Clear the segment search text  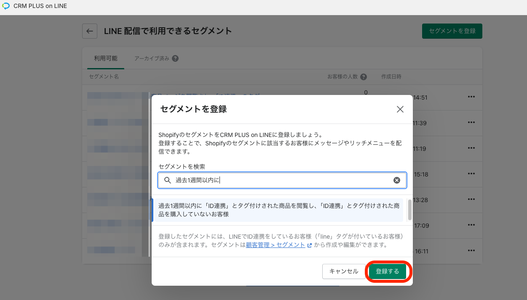397,180
